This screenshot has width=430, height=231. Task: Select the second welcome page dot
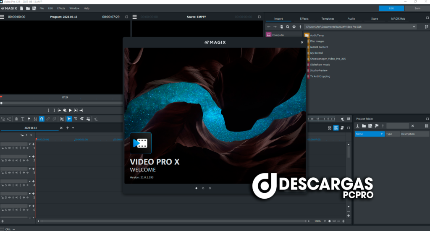pyautogui.click(x=203, y=188)
